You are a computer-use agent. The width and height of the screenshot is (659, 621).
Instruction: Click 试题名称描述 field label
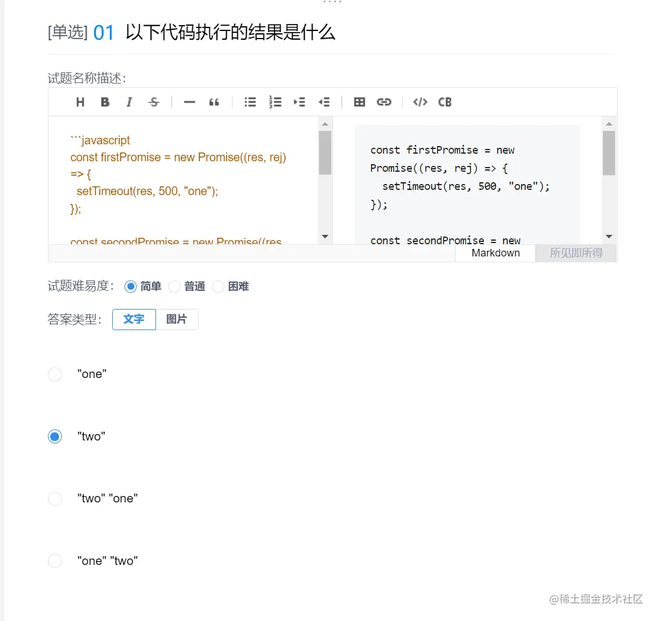point(86,78)
